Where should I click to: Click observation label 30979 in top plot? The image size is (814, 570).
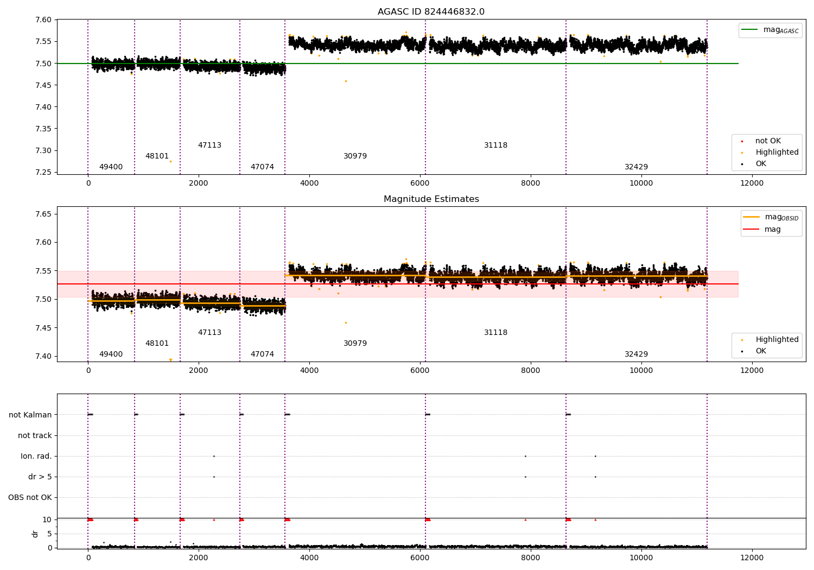(355, 156)
